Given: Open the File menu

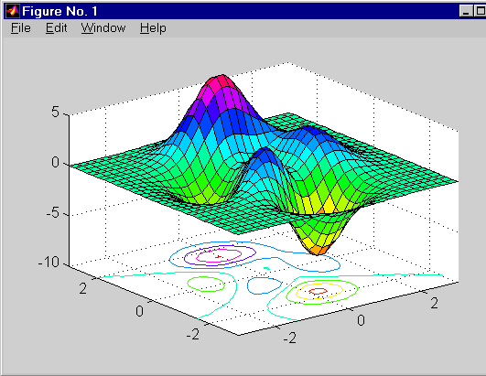Looking at the screenshot, I should point(21,28).
